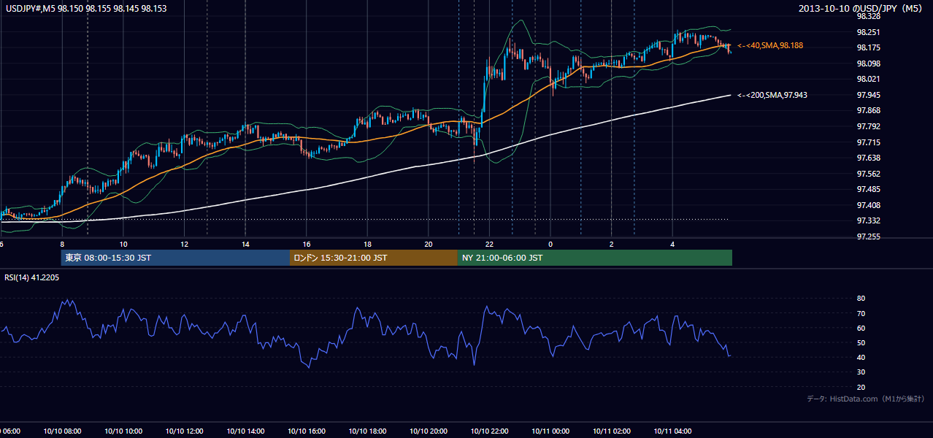
Task: Click hour tick 12 below the price chart
Action: pyautogui.click(x=184, y=244)
